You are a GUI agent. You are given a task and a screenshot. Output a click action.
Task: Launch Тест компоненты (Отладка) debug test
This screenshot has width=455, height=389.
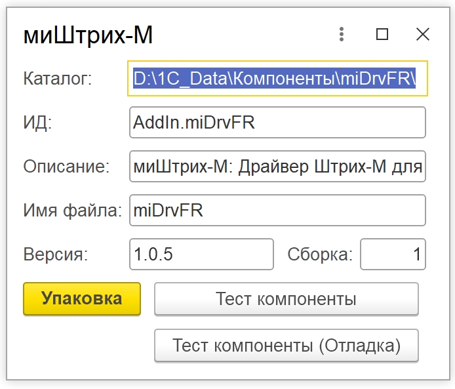tap(286, 345)
